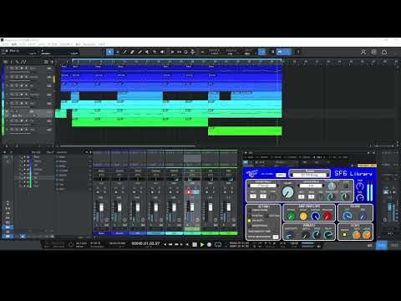Disarm the red record button in mixer
401x301 pixels.
coord(189,191)
